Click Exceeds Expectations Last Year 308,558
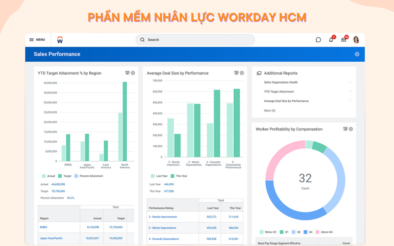Viewport: 394px width, 246px height. tap(211, 239)
